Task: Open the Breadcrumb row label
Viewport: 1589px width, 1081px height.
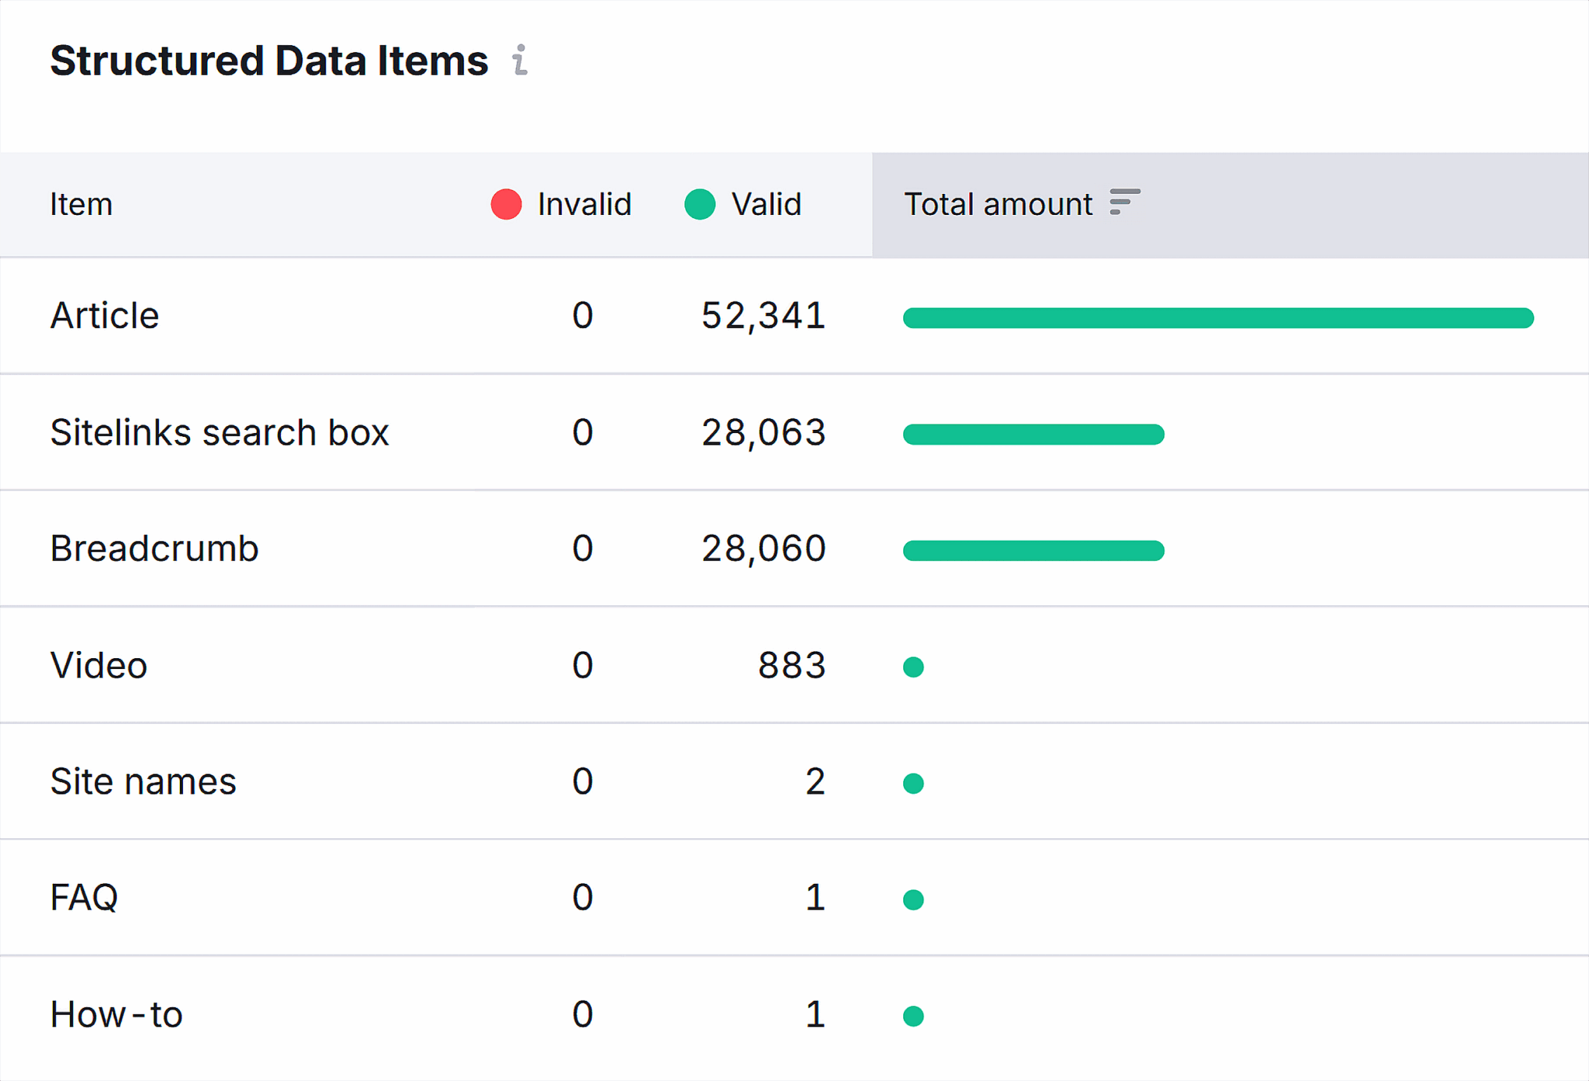Action: point(154,549)
